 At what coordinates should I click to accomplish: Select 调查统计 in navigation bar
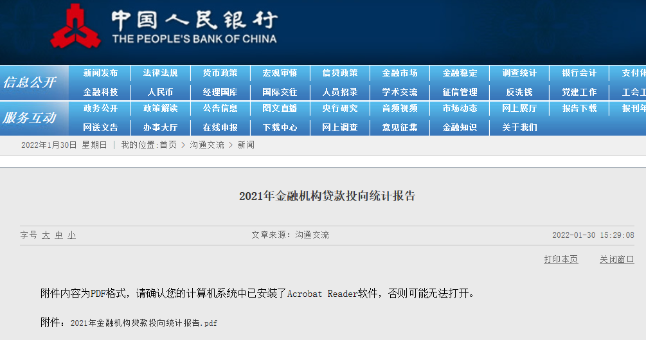click(x=519, y=73)
